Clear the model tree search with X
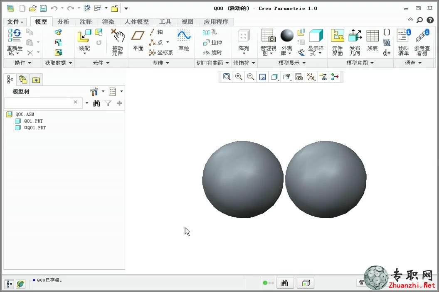 tap(75, 102)
